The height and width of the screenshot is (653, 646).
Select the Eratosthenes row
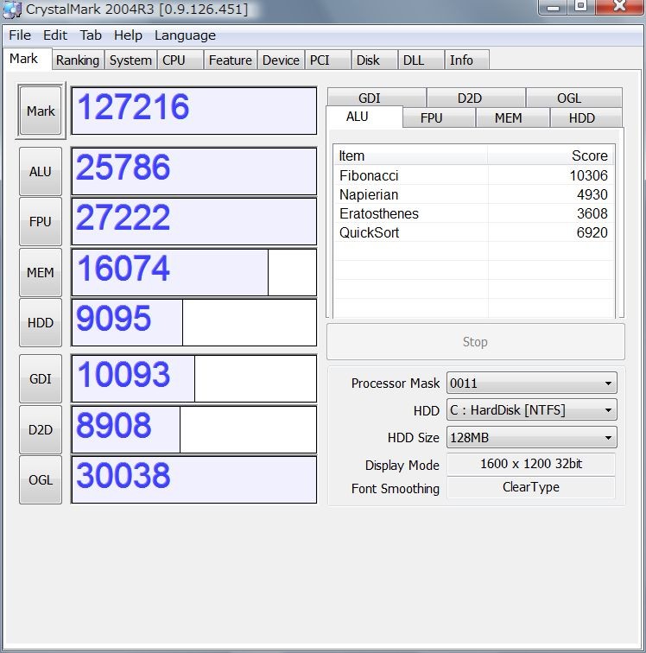[x=473, y=213]
